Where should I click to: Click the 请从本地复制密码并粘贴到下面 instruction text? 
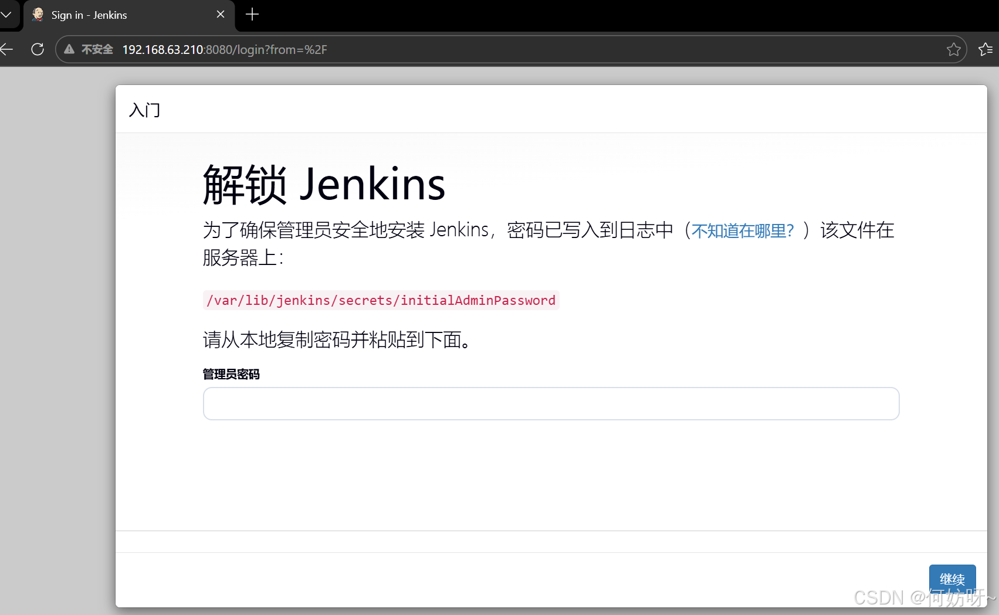click(x=337, y=339)
